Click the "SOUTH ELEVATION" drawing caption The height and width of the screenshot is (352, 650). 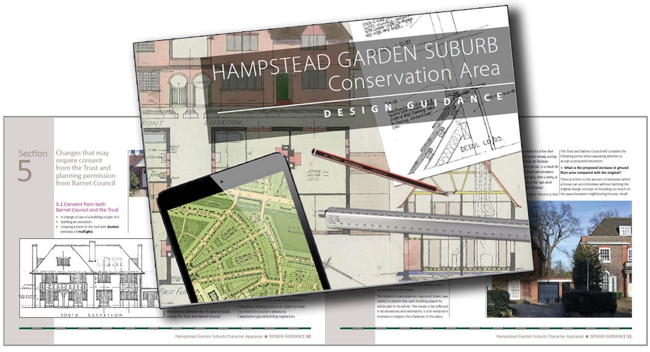[x=92, y=315]
